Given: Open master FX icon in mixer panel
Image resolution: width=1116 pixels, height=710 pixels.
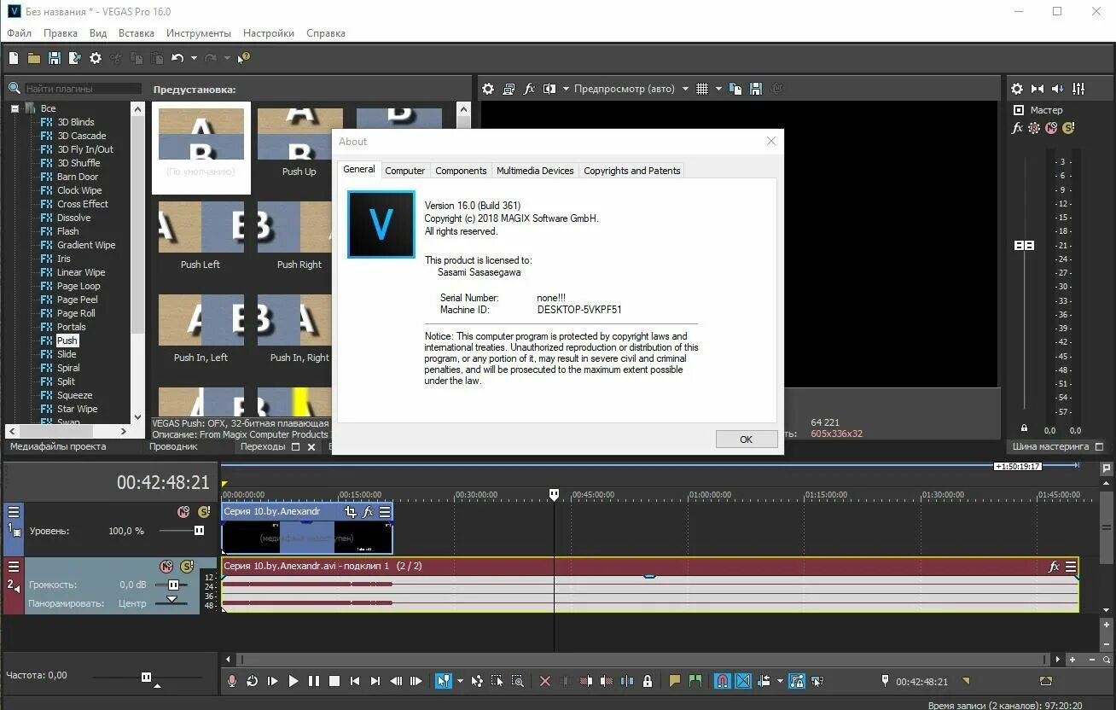Looking at the screenshot, I should coord(1017,128).
